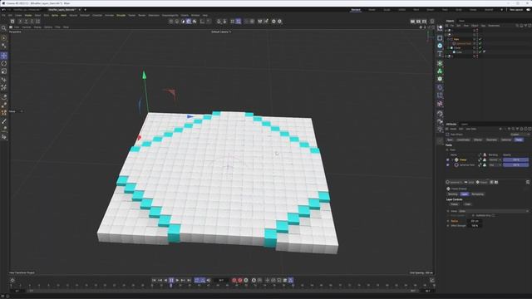
Task: Toggle visibility dots for Cloner object
Action: click(x=477, y=48)
